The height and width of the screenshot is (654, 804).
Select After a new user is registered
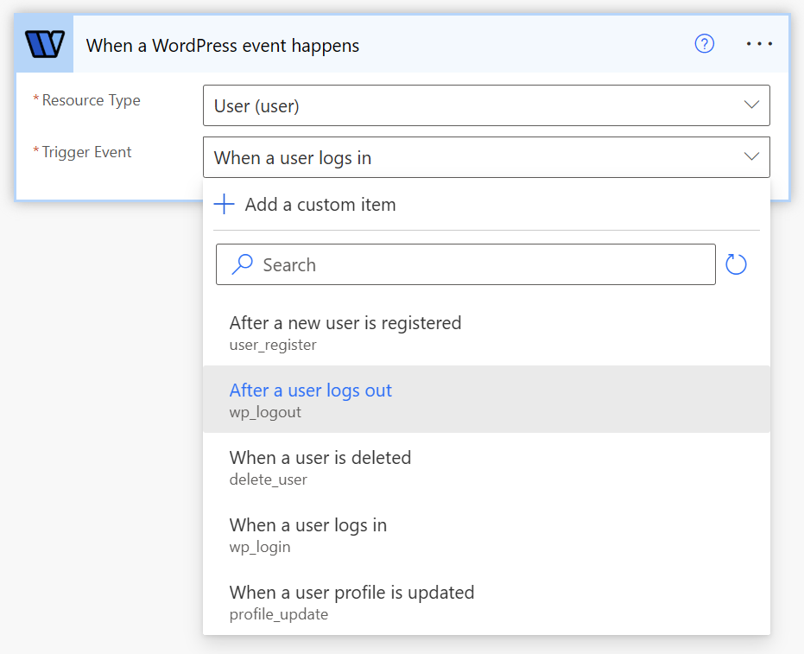(x=486, y=333)
